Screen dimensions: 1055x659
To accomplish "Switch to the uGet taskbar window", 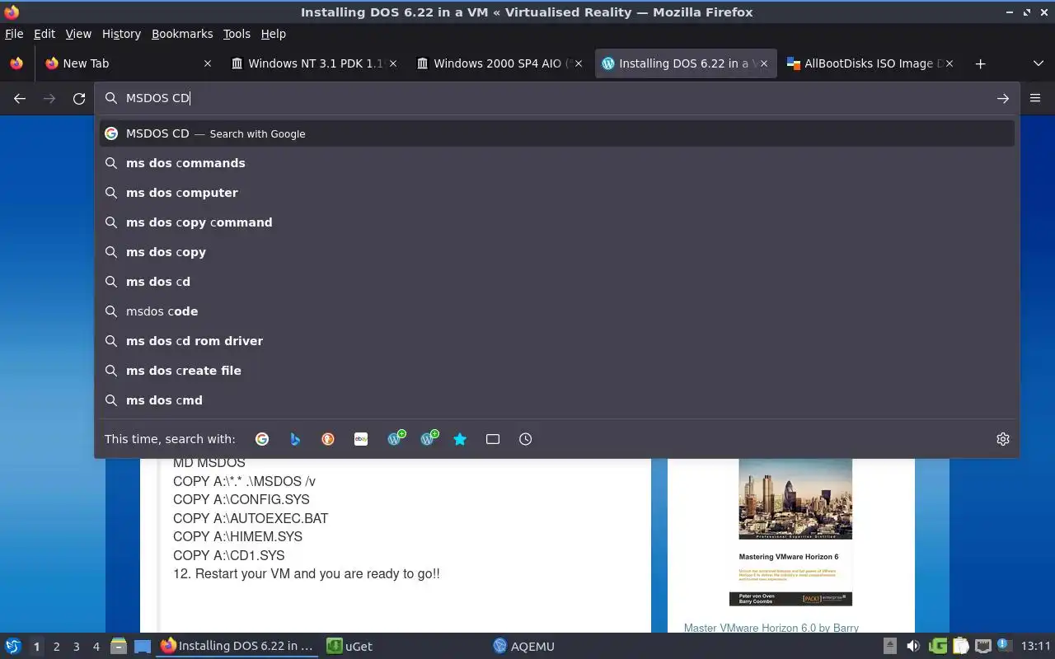I will coord(402,646).
